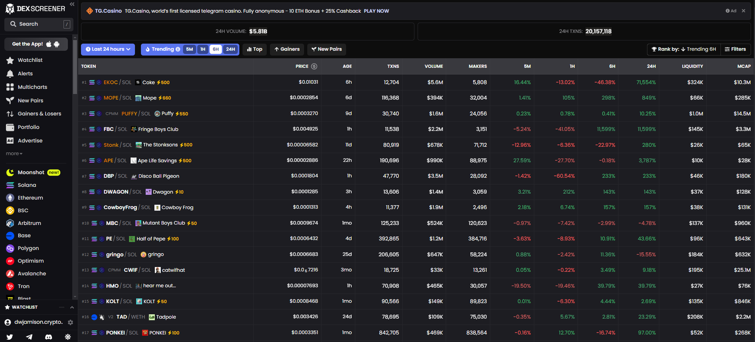Viewport: 755px width, 342px height.
Task: Switch to the Gainers tab
Action: coord(287,49)
